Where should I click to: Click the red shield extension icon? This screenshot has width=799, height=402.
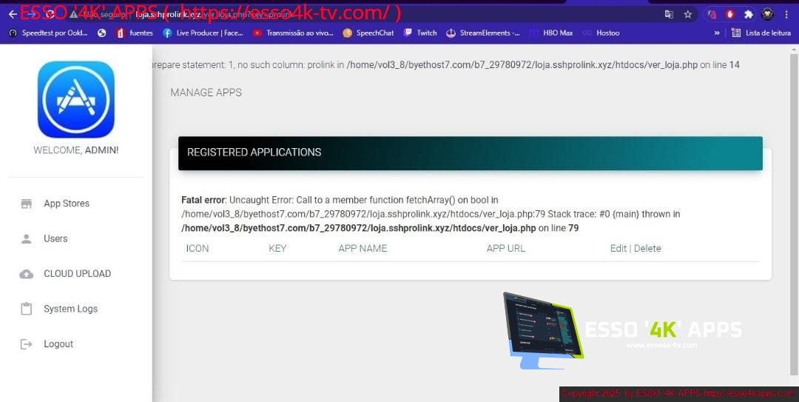[730, 14]
